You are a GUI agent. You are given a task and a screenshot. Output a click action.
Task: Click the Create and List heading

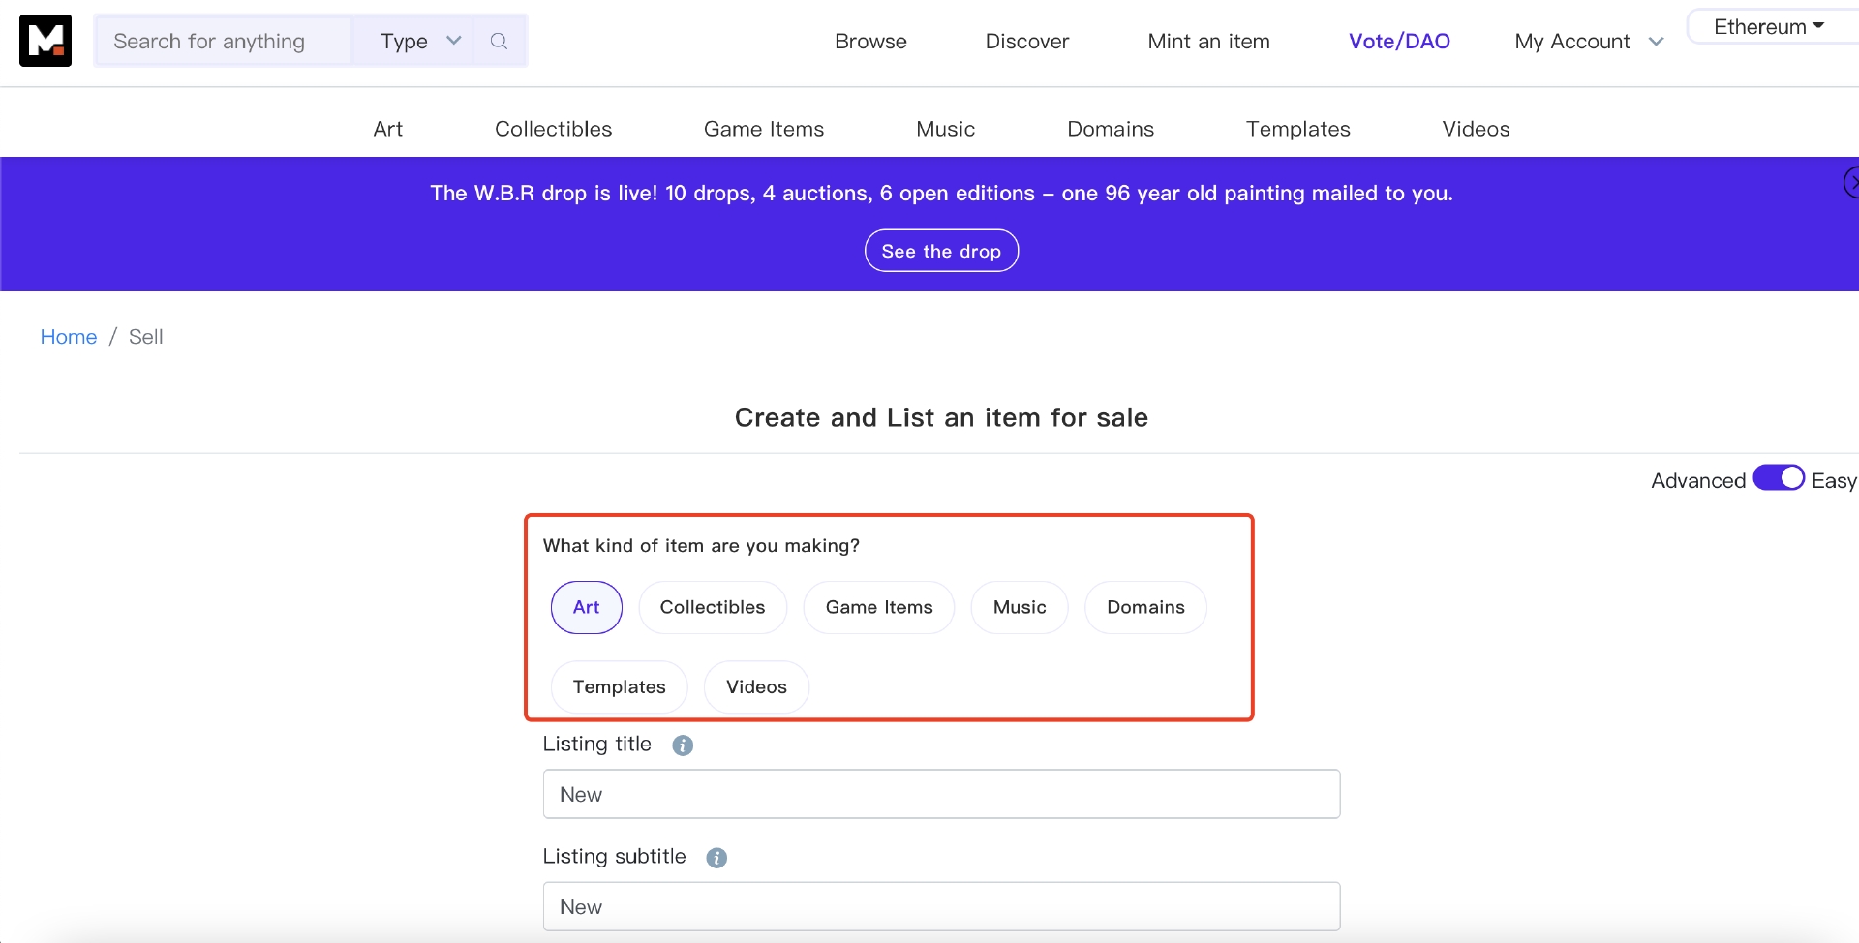point(941,417)
